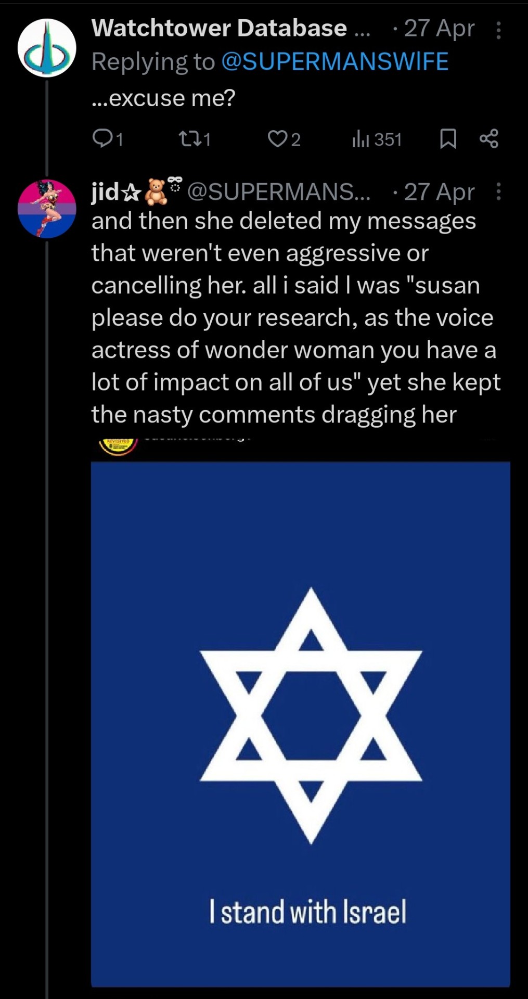
Task: Open more options for Watchtower Database tweet
Action: point(498,30)
